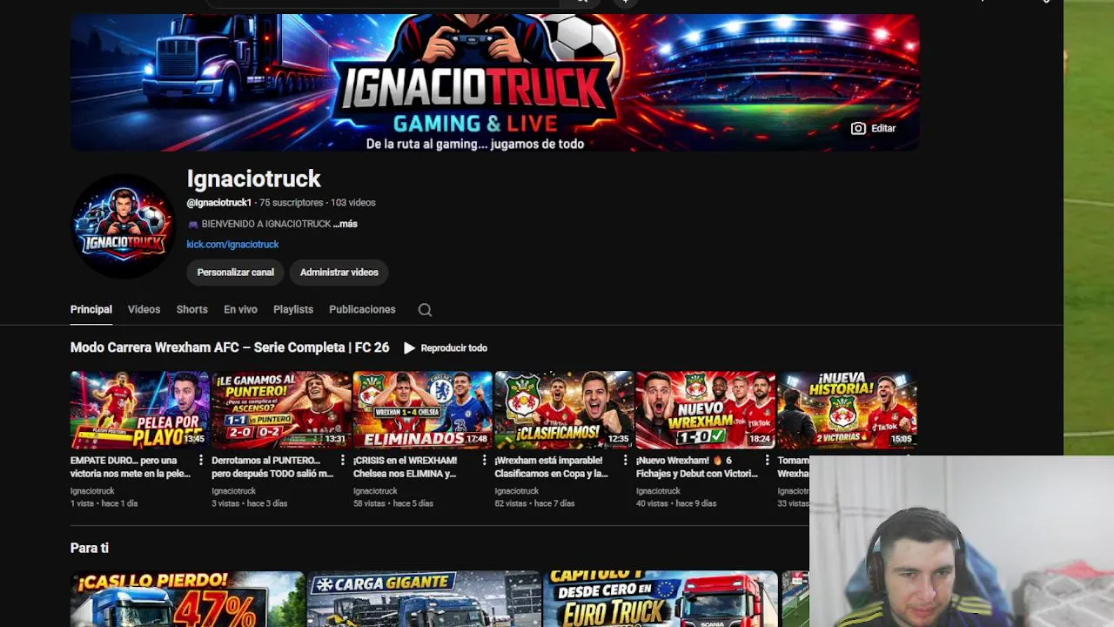Open the Publicaciones tab
The height and width of the screenshot is (627, 1114).
point(362,309)
